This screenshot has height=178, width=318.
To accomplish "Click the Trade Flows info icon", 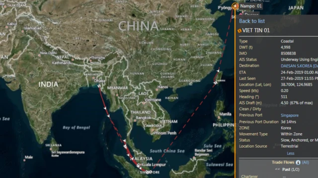I will pos(298,162).
